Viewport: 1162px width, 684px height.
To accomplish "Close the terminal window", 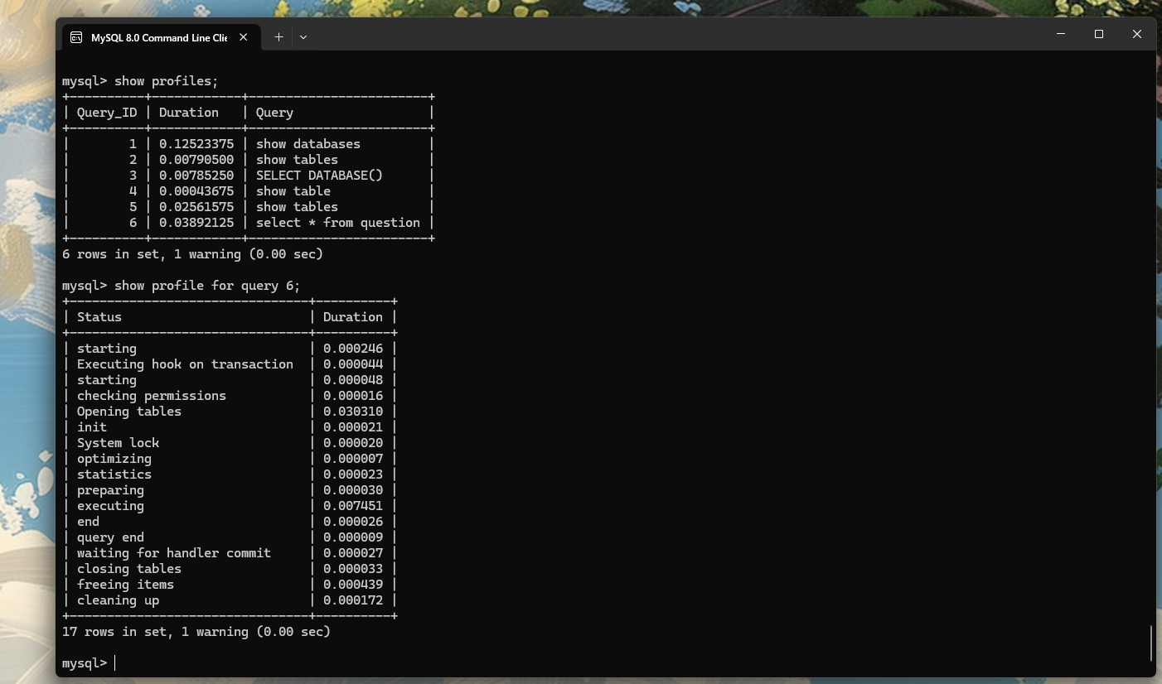I will pos(1137,34).
